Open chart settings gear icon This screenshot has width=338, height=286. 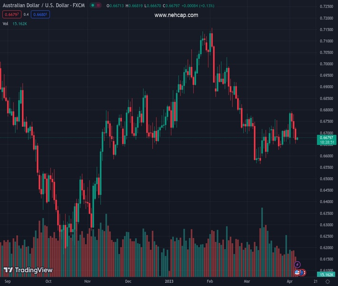pyautogui.click(x=328, y=282)
